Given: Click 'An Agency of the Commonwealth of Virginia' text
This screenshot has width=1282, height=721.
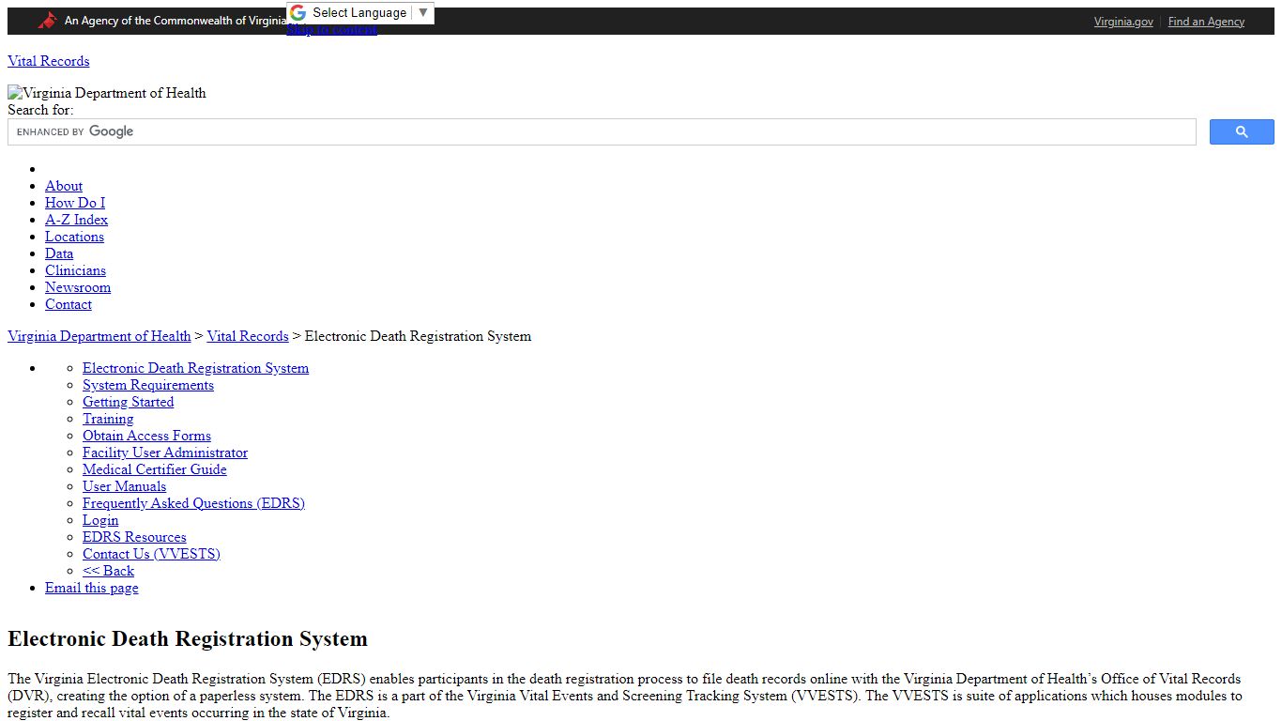Looking at the screenshot, I should pos(176,21).
